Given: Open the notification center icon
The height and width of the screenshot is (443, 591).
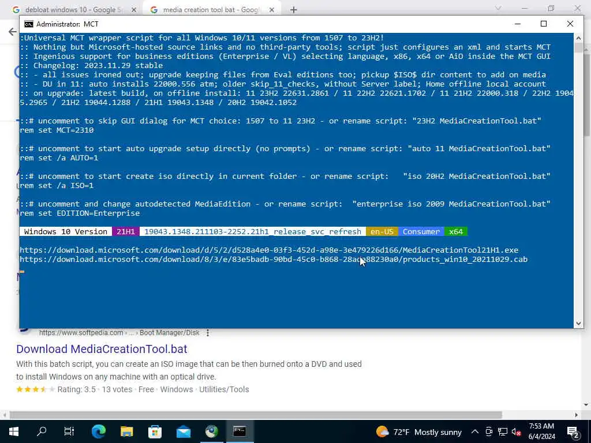Looking at the screenshot, I should [573, 431].
